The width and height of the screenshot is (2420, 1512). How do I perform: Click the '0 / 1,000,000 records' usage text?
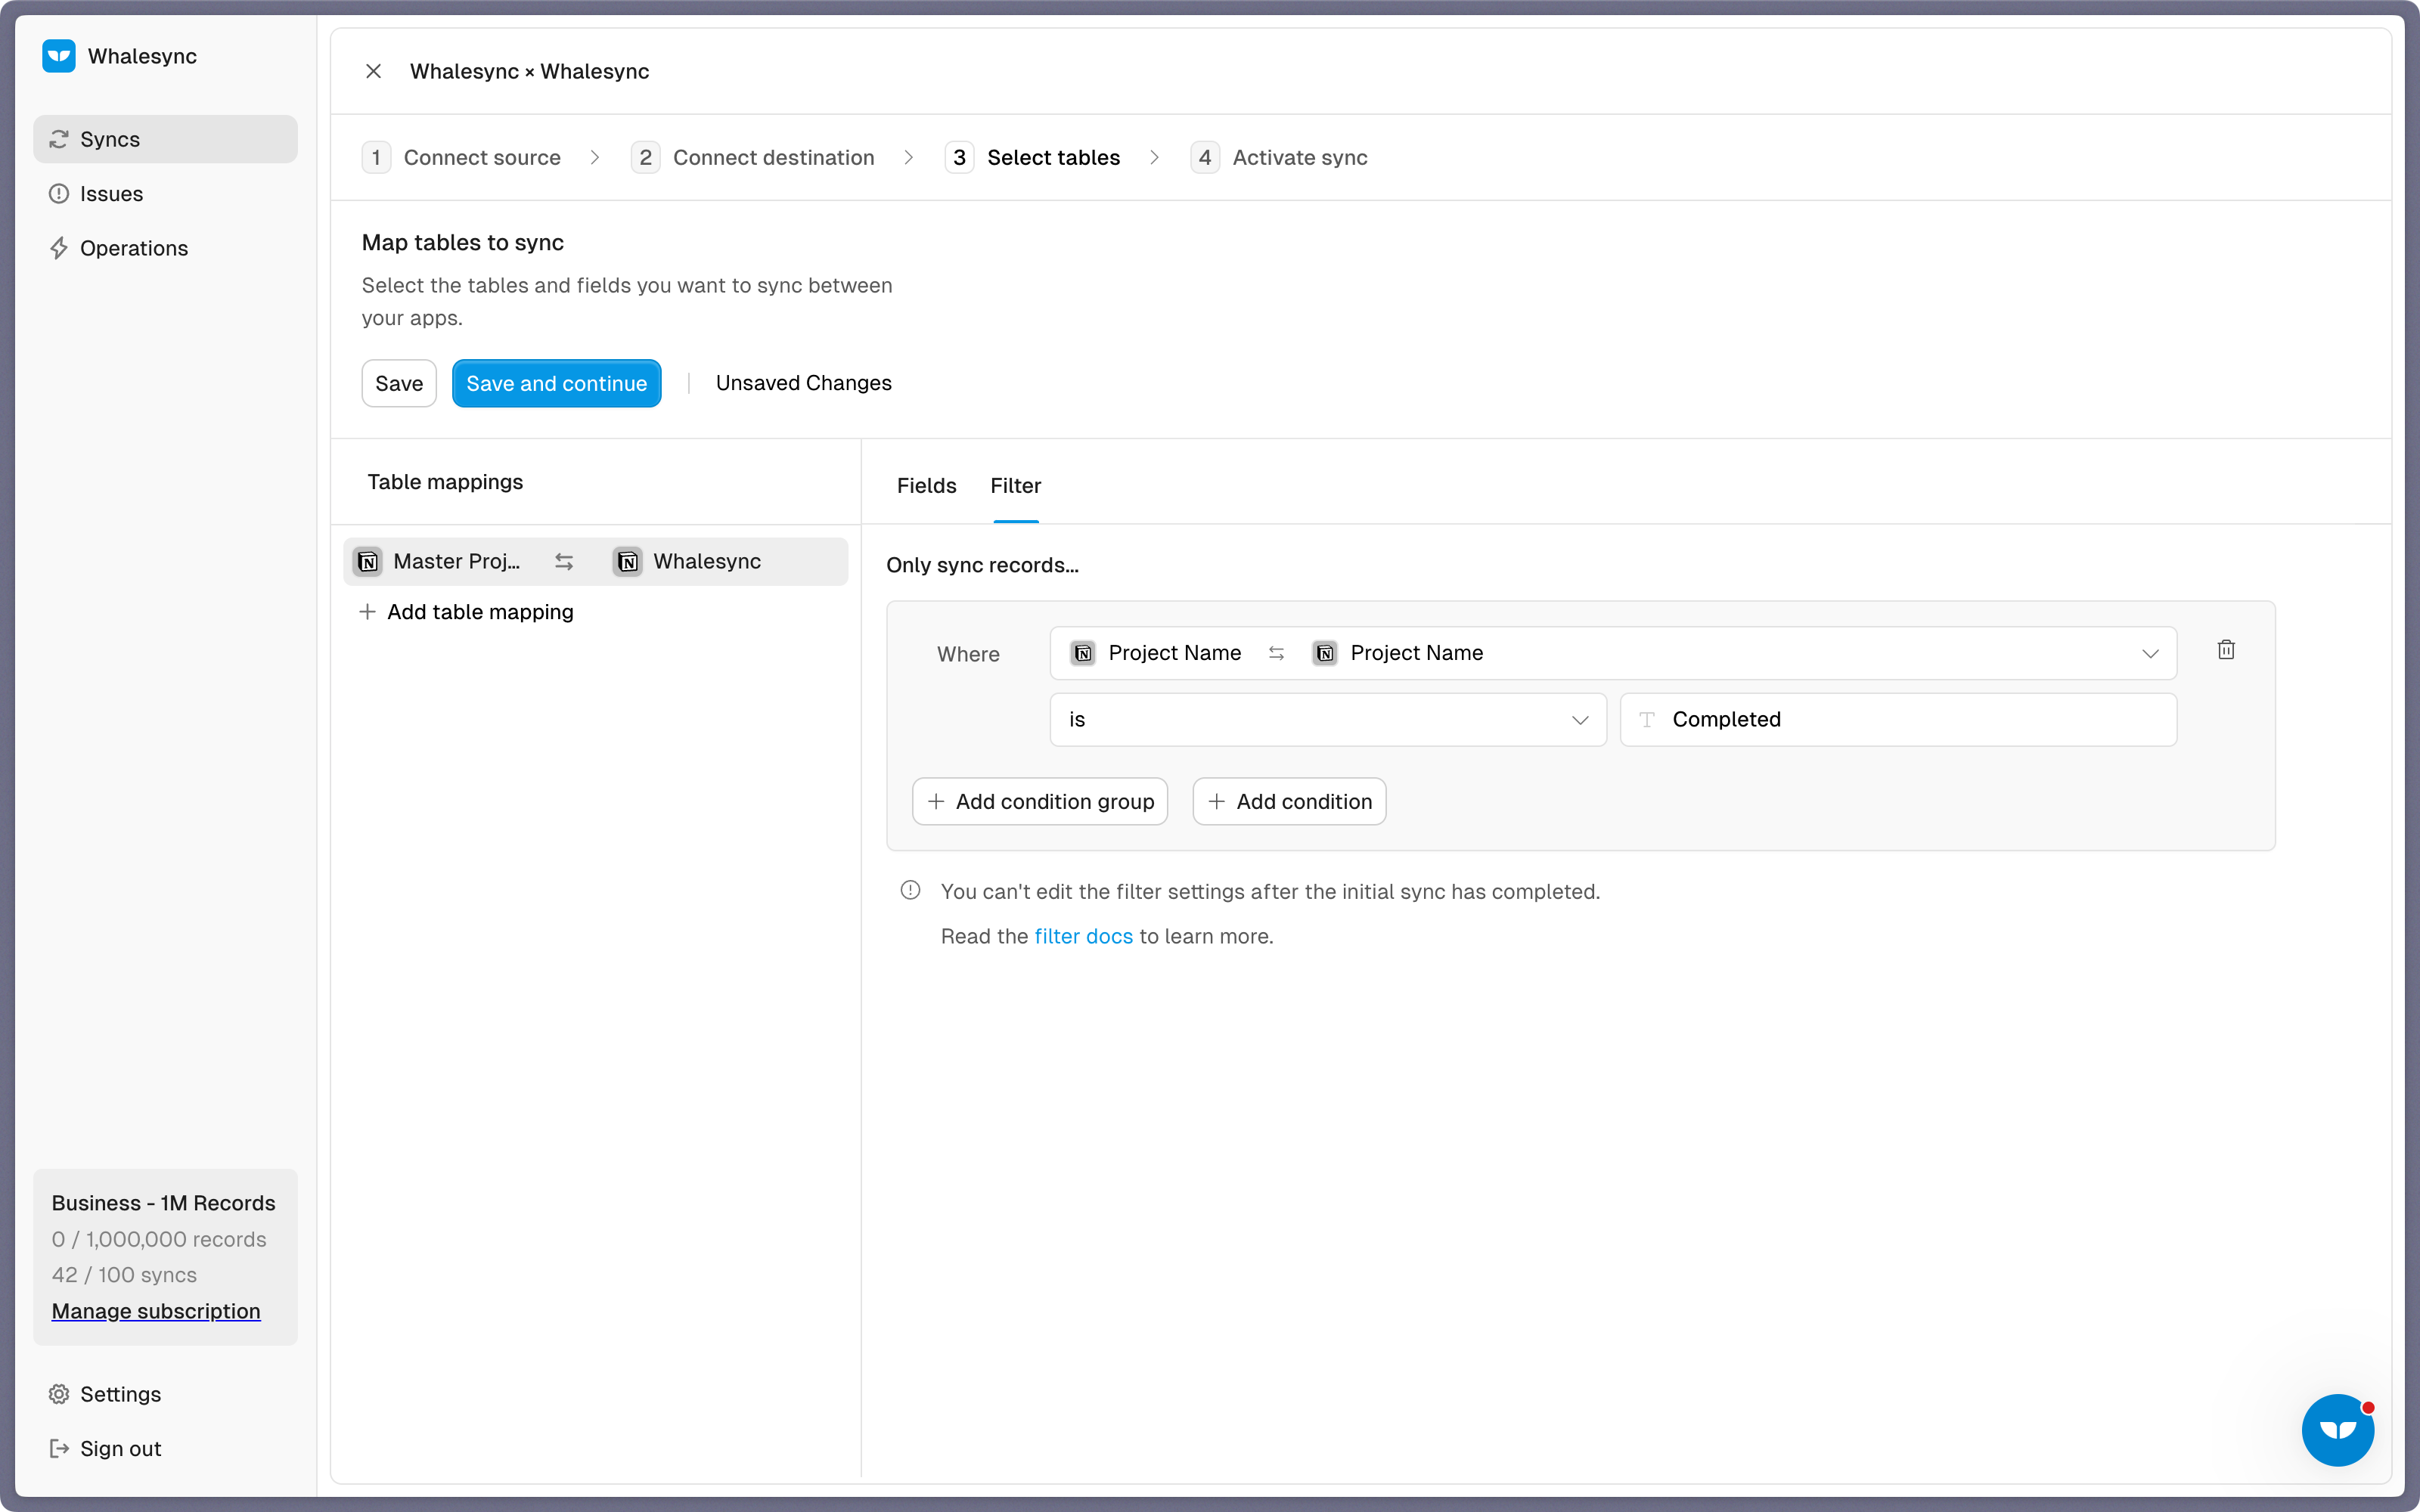[159, 1239]
